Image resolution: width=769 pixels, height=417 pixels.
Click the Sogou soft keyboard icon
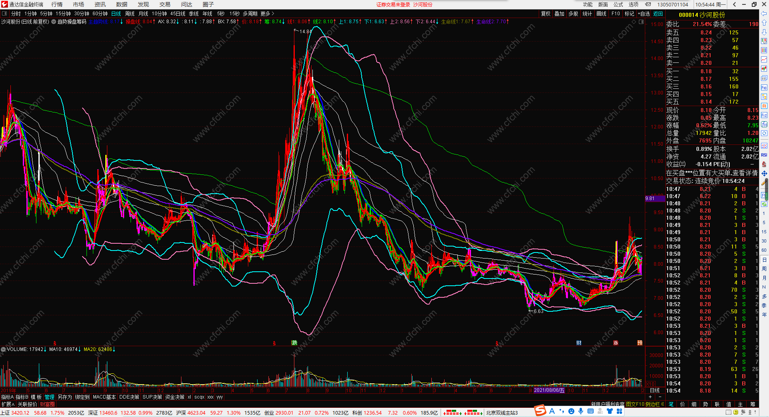click(x=590, y=411)
